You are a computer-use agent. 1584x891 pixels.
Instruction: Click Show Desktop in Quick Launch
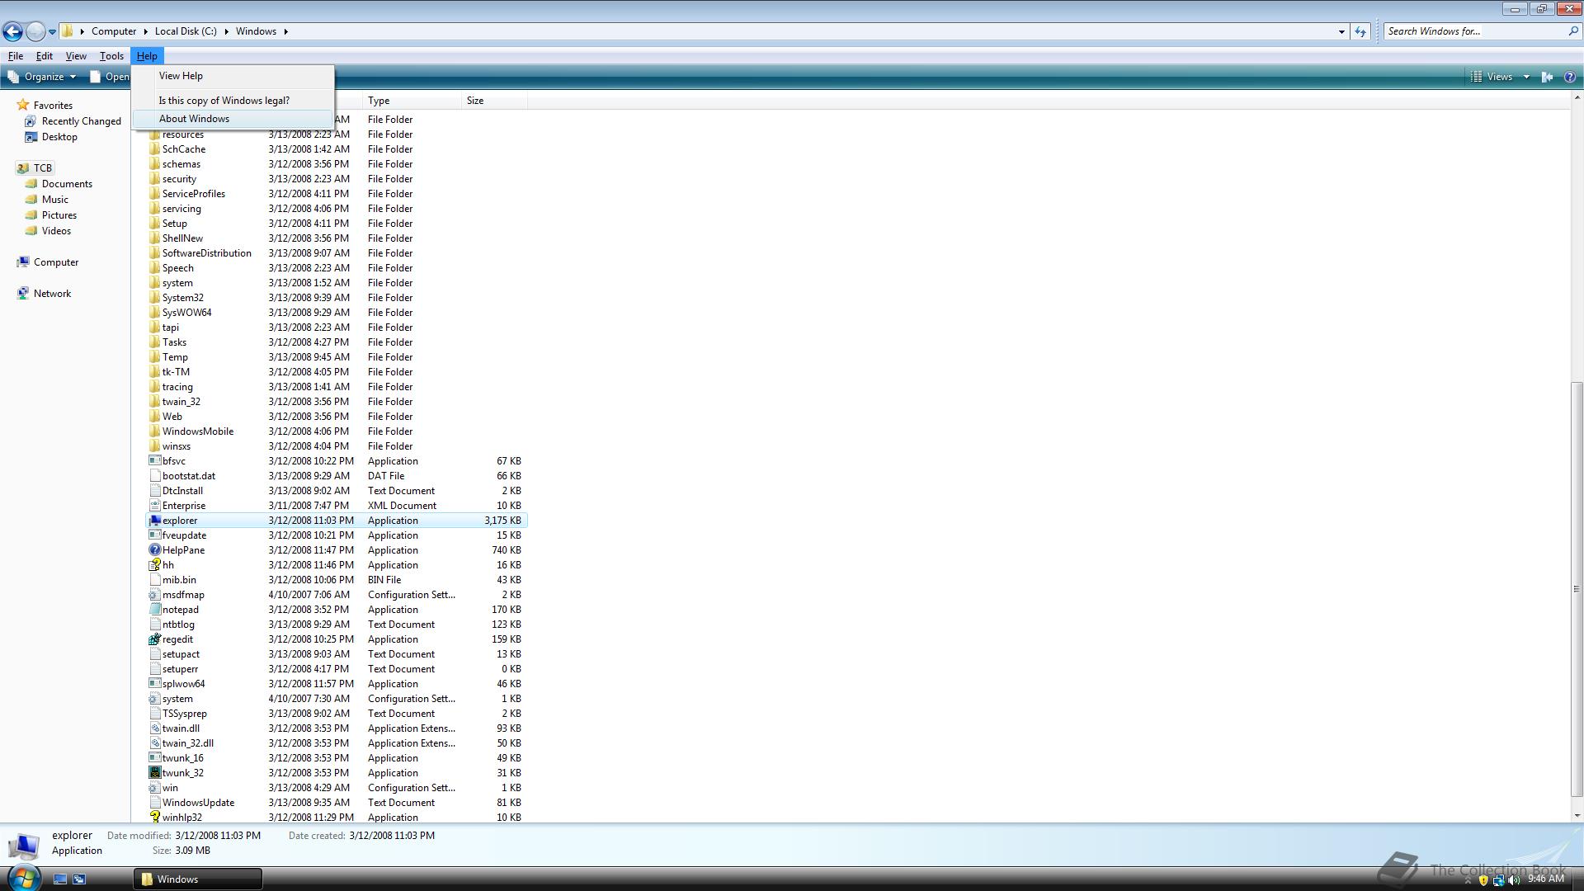tap(60, 879)
